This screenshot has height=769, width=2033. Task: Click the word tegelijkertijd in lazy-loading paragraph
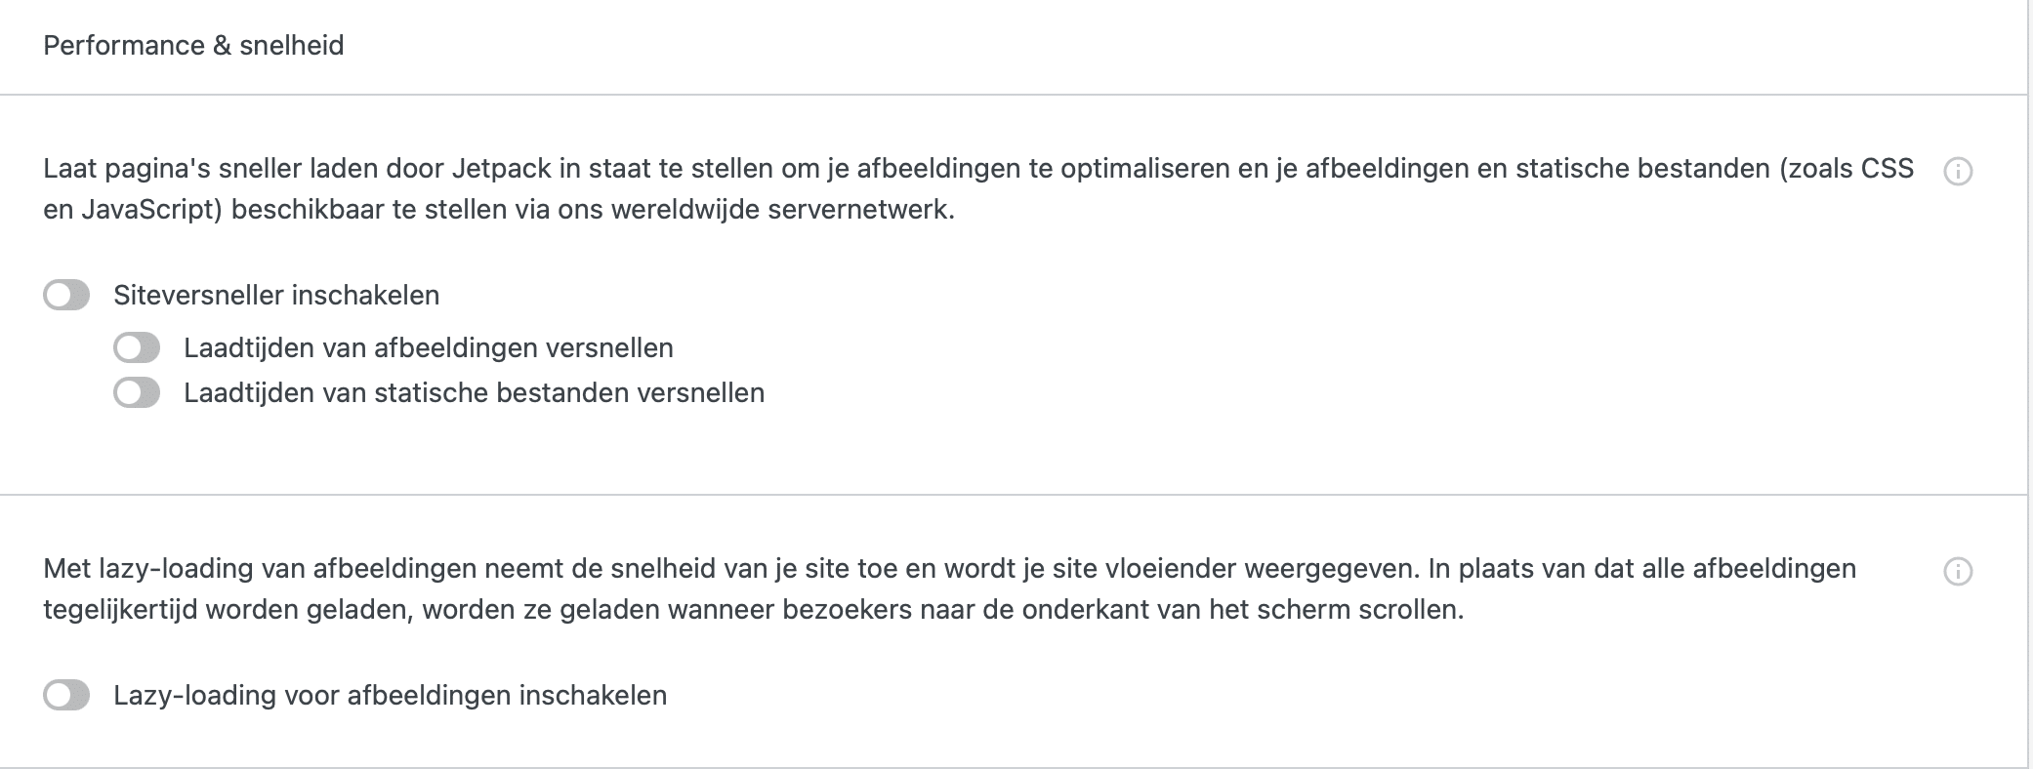pyautogui.click(x=120, y=610)
